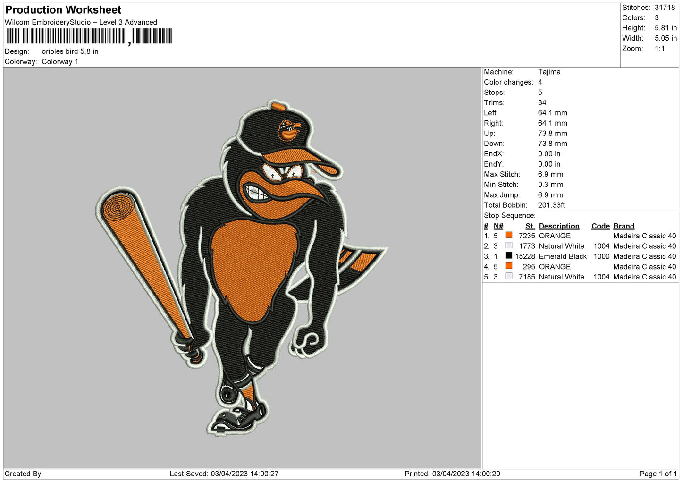Click the 'Min Stitch:' value '0.3 mm'
682x482 pixels.
[550, 185]
